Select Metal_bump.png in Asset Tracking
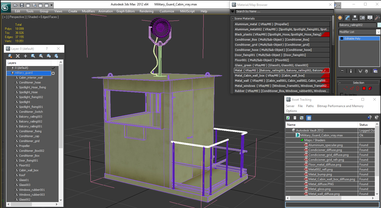This screenshot has width=381, height=208. tap(320, 174)
